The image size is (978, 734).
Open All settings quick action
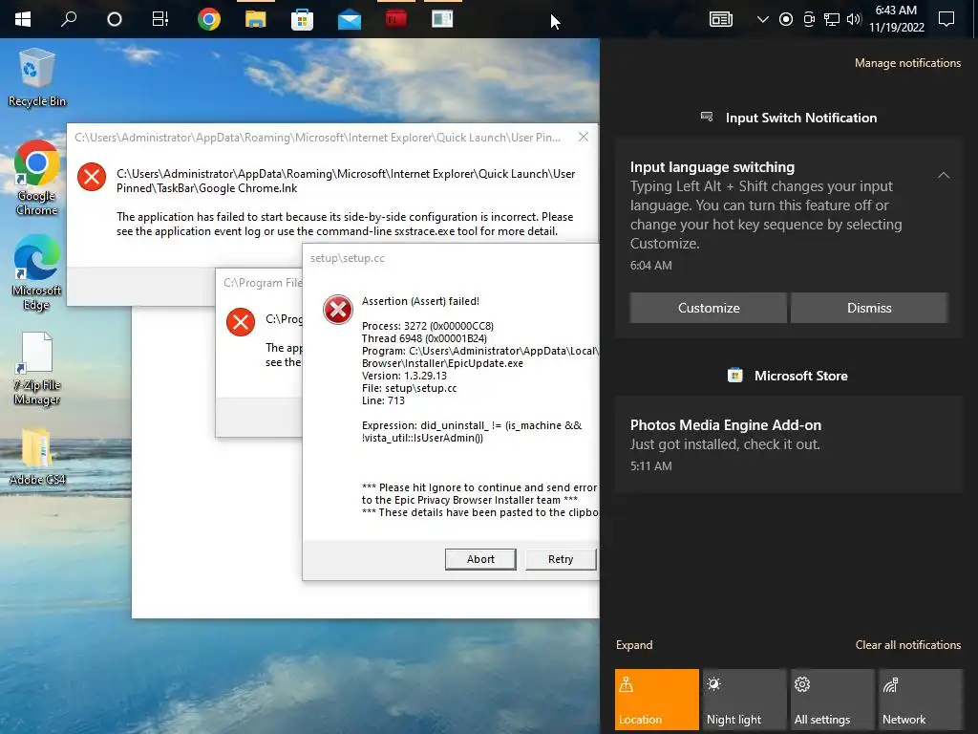833,700
